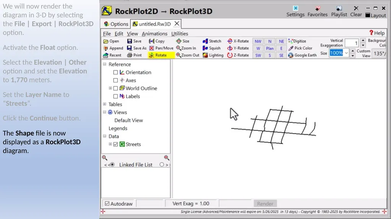Activate the Y-Rotate tool
This screenshot has height=219, width=391.
pyautogui.click(x=238, y=48)
